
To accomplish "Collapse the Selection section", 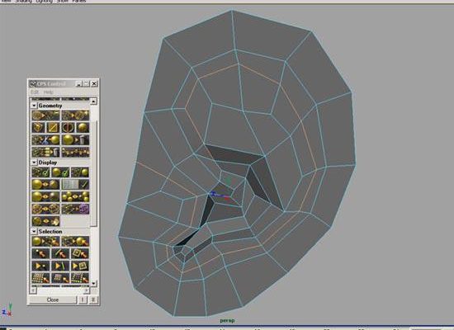I will 34,231.
